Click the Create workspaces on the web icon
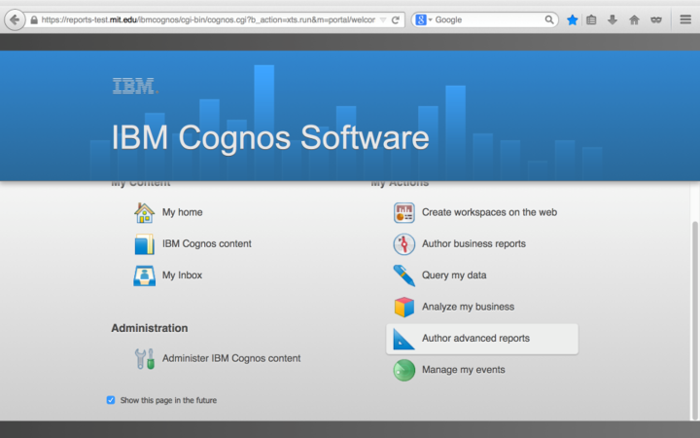Image resolution: width=700 pixels, height=438 pixels. coord(403,212)
